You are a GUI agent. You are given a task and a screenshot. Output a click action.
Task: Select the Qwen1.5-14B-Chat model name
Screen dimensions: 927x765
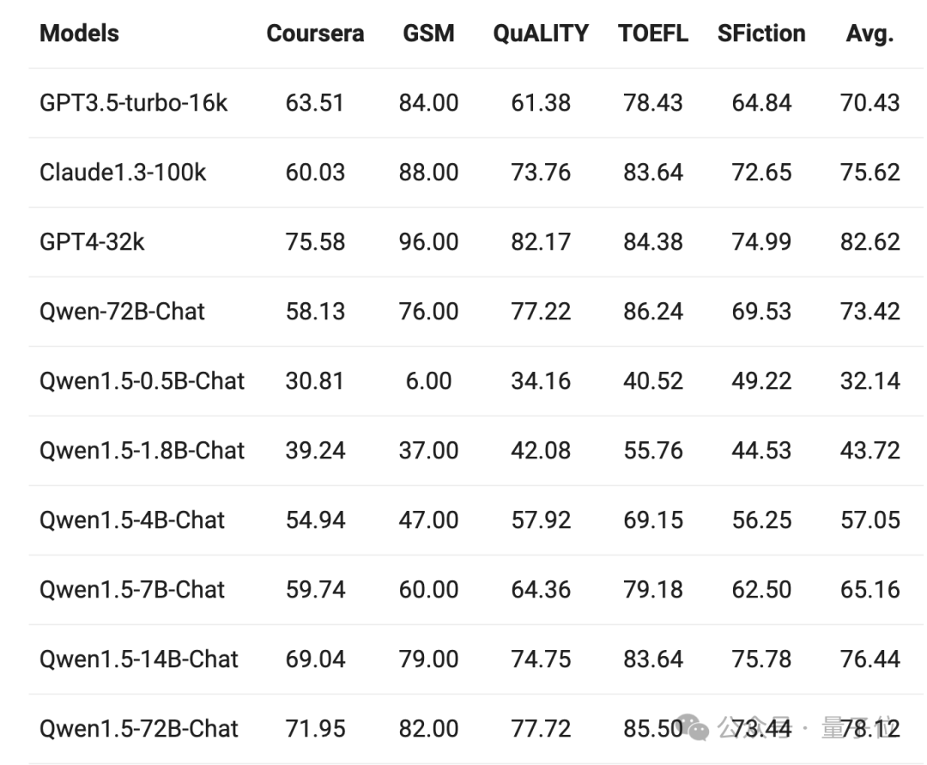pos(139,659)
